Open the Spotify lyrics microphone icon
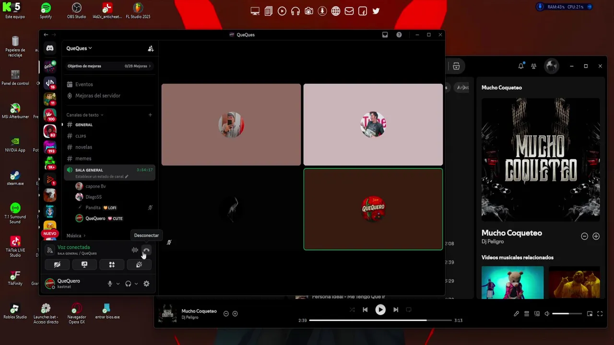This screenshot has width=614, height=345. point(516,314)
